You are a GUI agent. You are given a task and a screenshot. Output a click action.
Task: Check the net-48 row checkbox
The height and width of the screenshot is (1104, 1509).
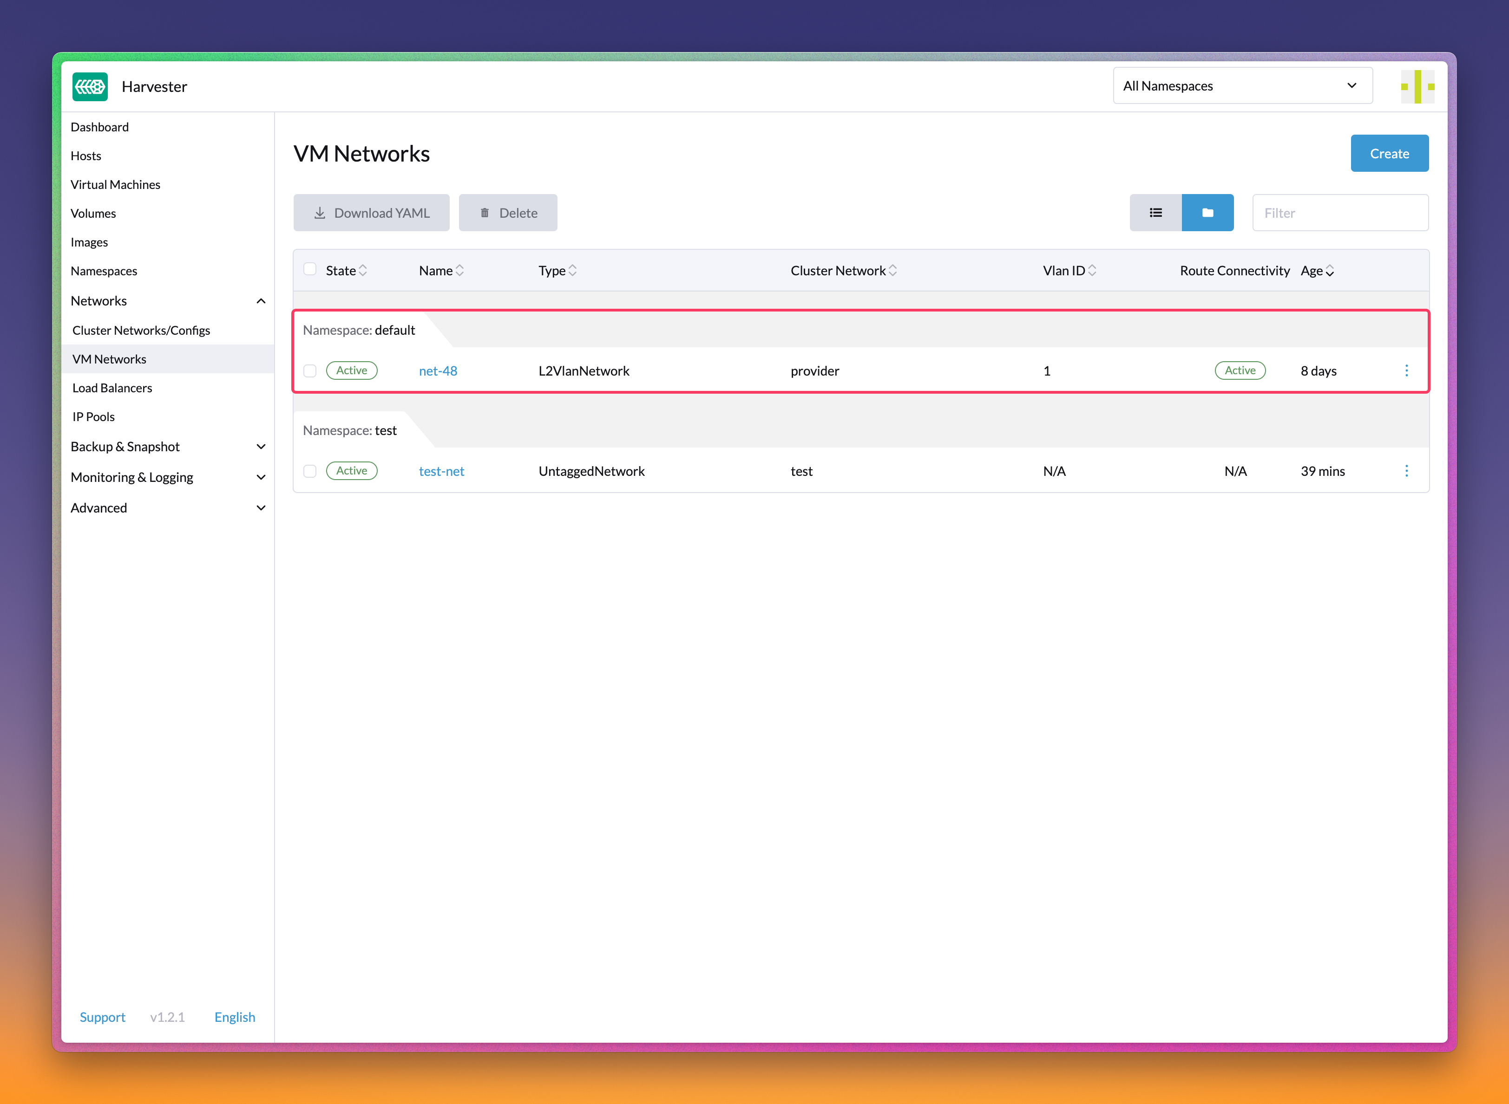309,370
